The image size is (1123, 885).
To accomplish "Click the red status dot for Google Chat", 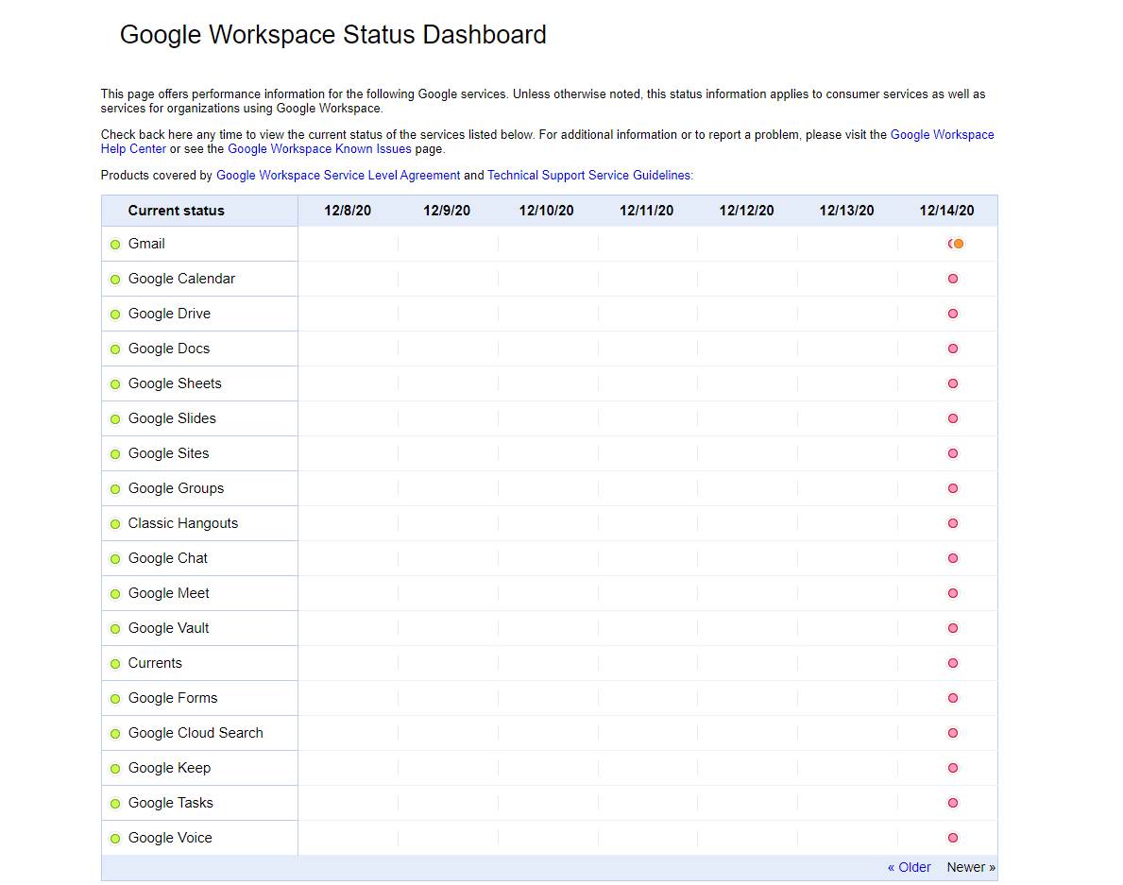I will [952, 558].
